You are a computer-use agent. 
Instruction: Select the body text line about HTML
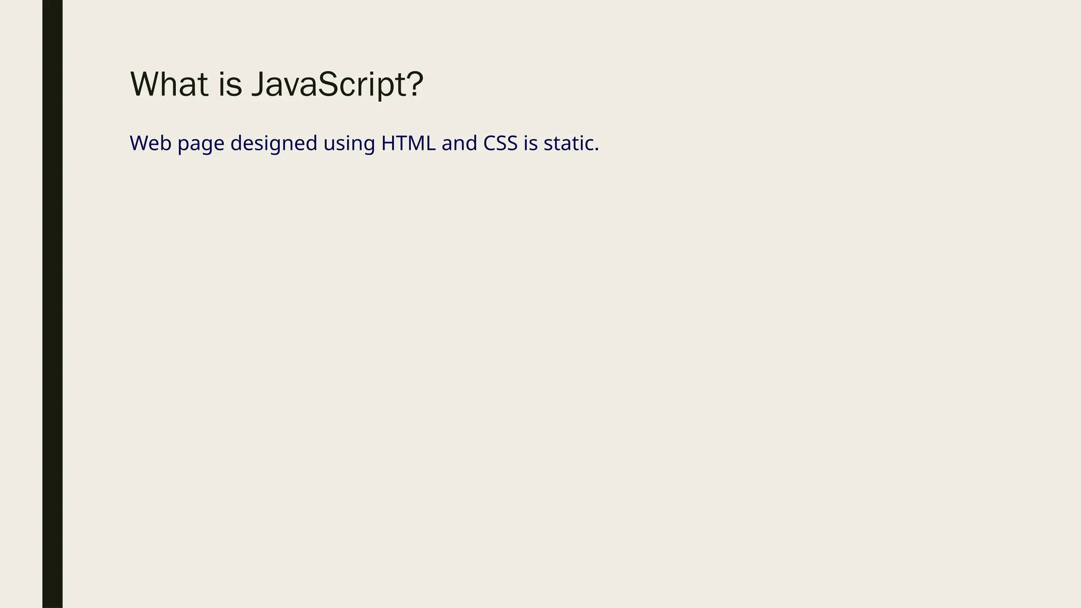pyautogui.click(x=364, y=144)
